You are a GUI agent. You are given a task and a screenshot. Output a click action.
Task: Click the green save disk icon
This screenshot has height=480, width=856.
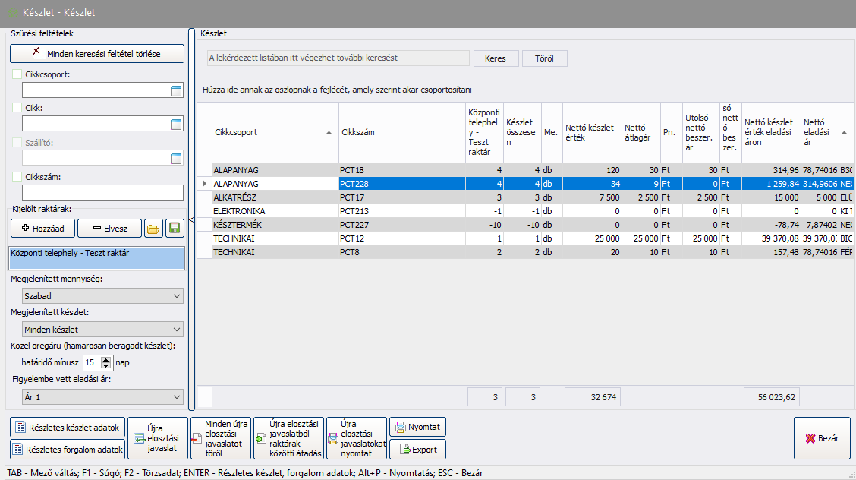click(175, 229)
